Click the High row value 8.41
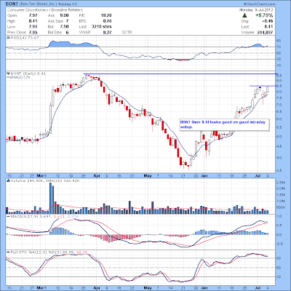 (x=33, y=21)
